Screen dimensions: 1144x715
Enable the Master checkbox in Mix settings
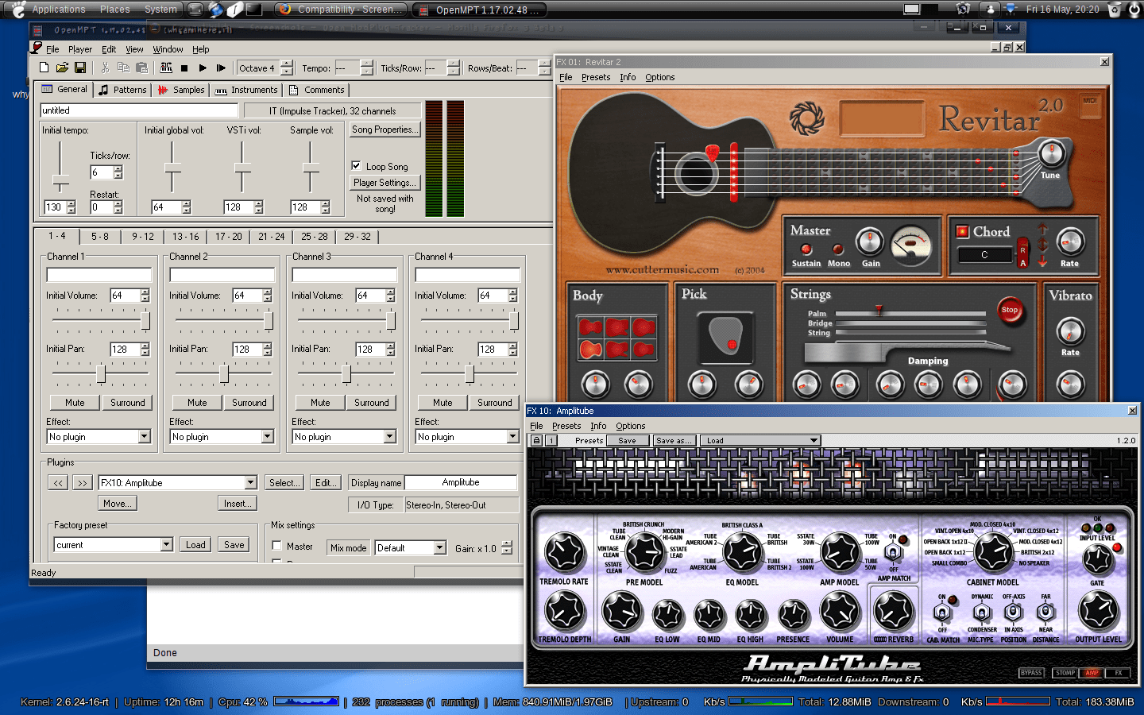click(x=277, y=546)
